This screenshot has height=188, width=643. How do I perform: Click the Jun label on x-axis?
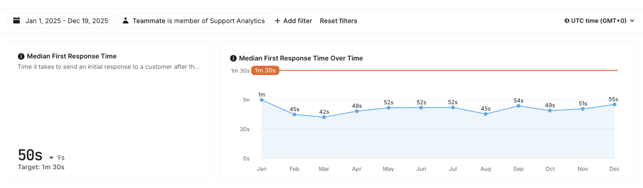[421, 169]
